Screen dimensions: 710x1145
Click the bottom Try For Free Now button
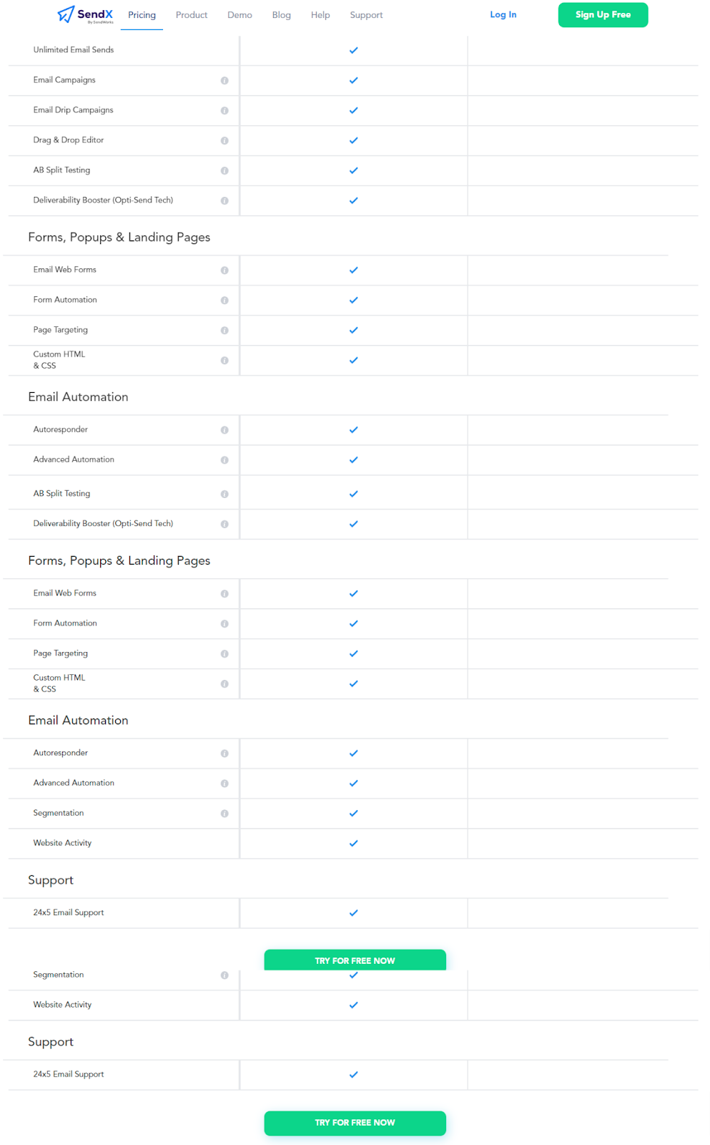pyautogui.click(x=355, y=1123)
